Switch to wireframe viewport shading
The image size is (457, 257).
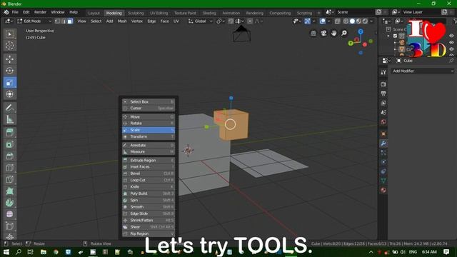[346, 21]
